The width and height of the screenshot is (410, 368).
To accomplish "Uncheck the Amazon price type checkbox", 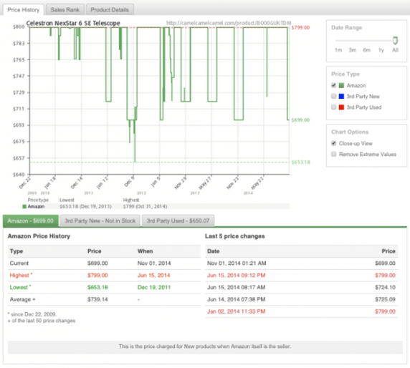I will 333,85.
